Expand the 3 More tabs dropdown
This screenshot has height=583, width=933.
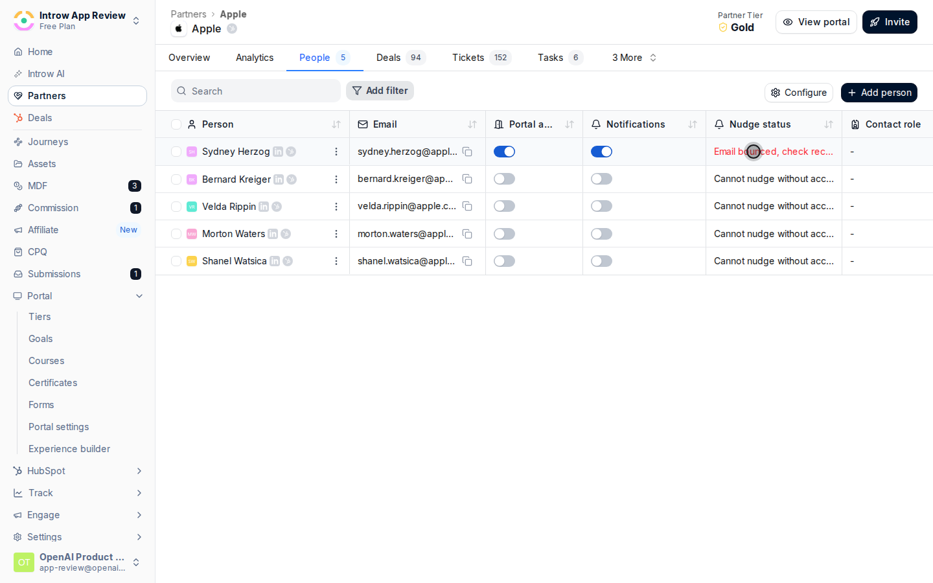[634, 58]
